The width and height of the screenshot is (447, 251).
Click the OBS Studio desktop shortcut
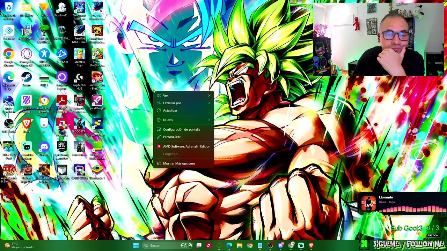pos(9,126)
